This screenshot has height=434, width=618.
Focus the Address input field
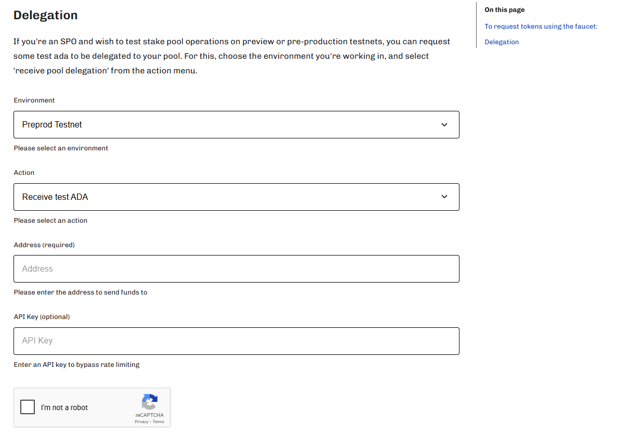click(x=236, y=269)
